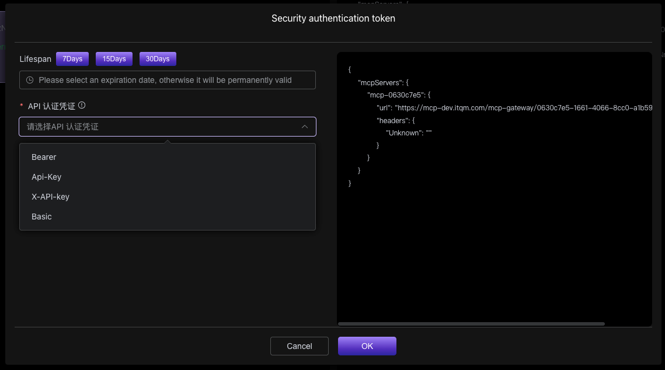Click the "Unknown" header entry in JSON

408,132
